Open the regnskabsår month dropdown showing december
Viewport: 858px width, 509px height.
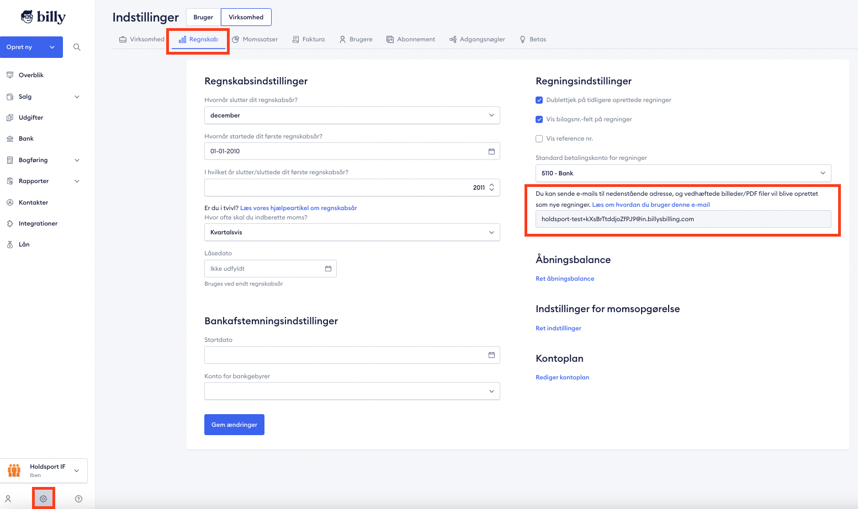click(352, 115)
